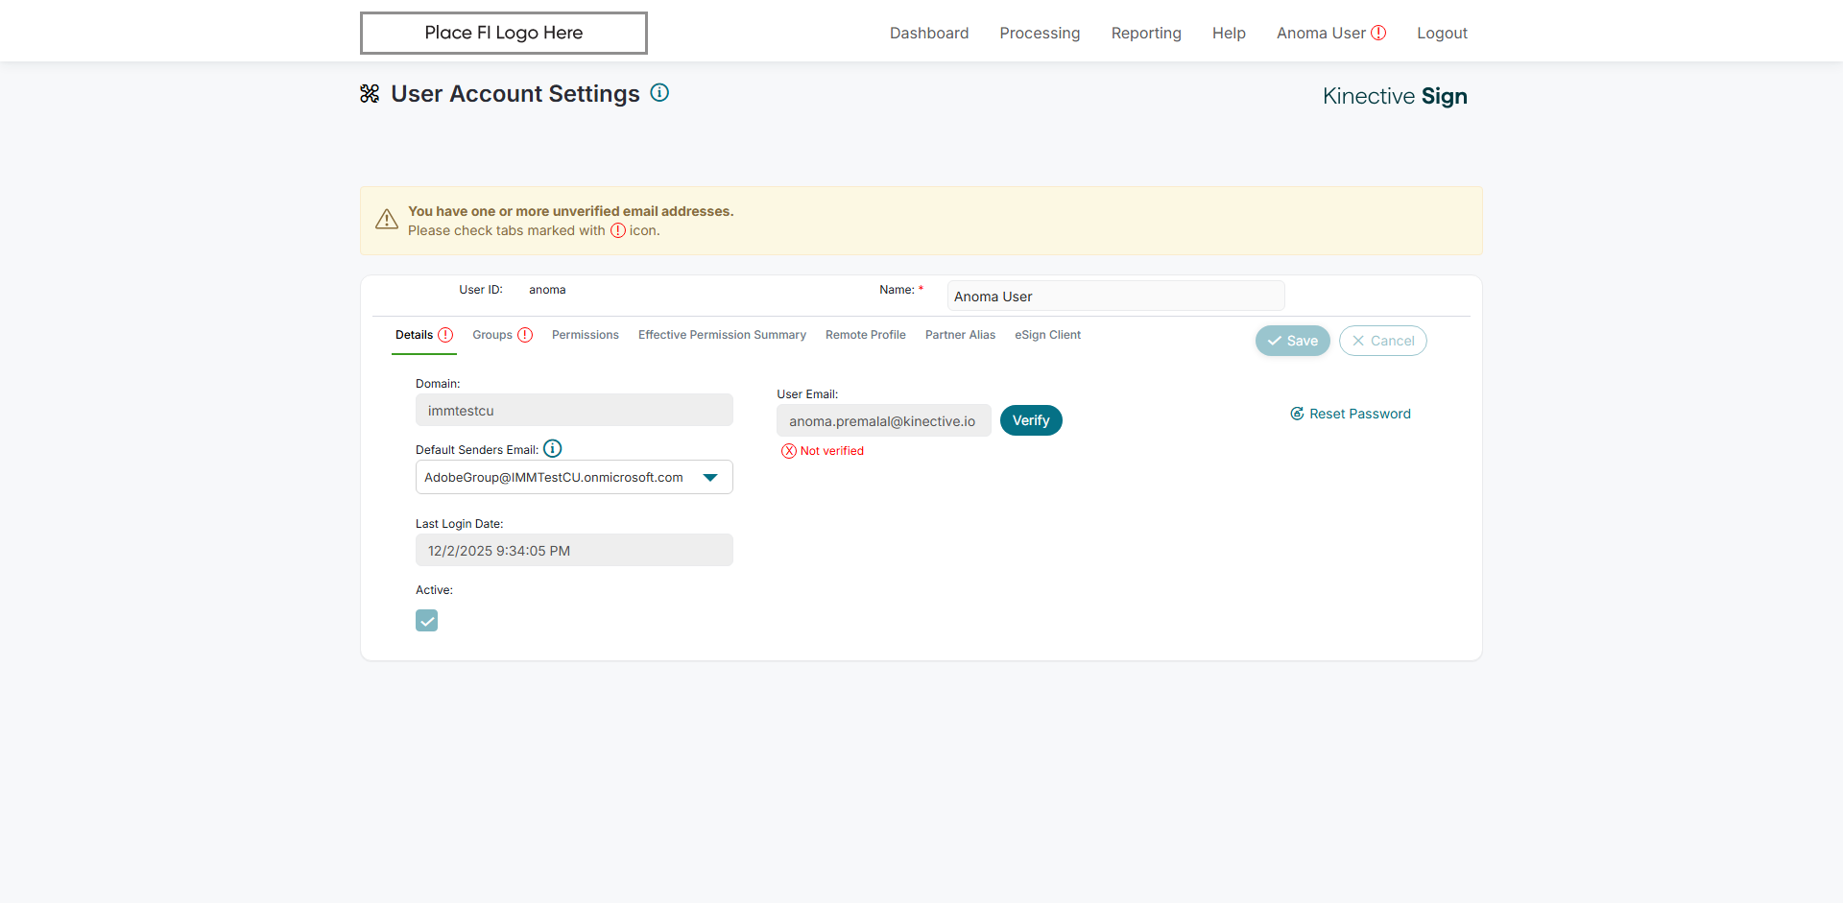Image resolution: width=1843 pixels, height=903 pixels.
Task: Click the Verify email button
Action: [x=1031, y=420]
